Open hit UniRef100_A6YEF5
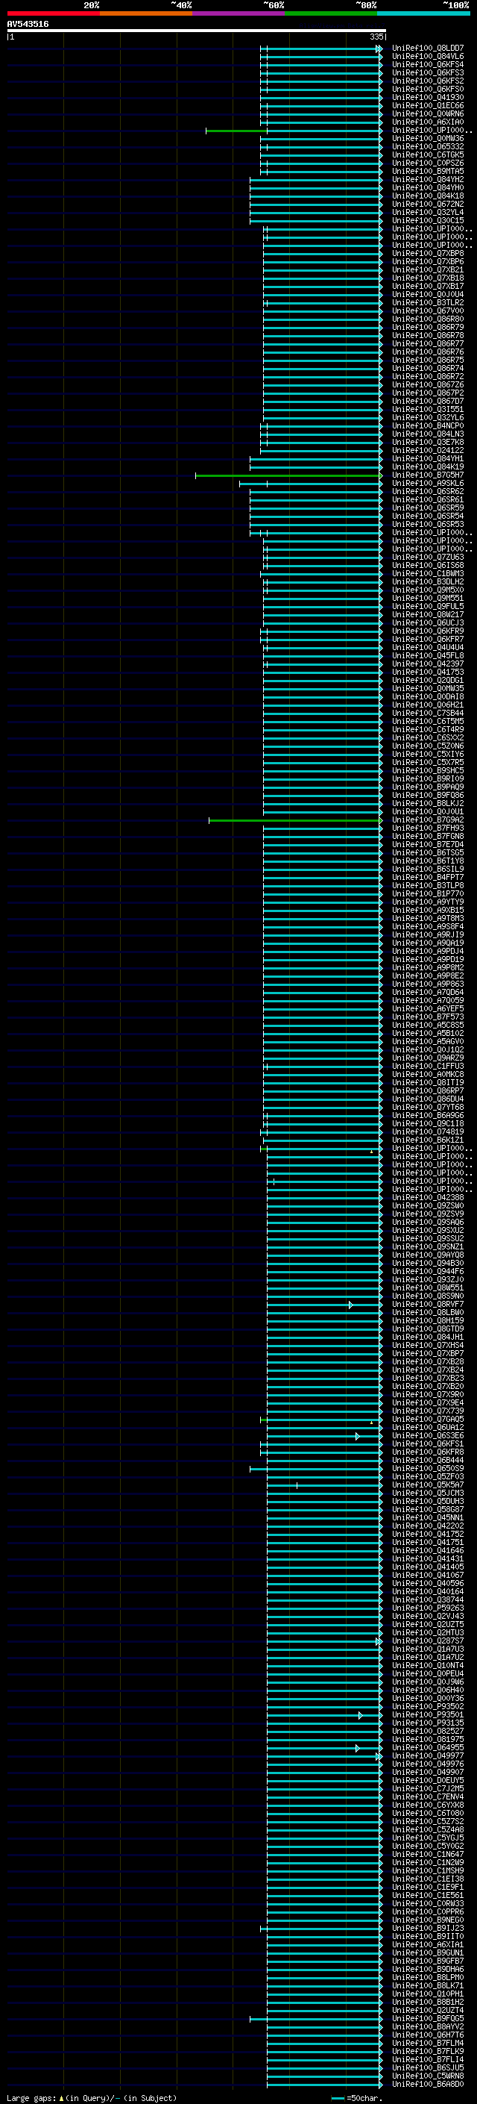Viewport: 477px width, 2104px height. tap(427, 1008)
